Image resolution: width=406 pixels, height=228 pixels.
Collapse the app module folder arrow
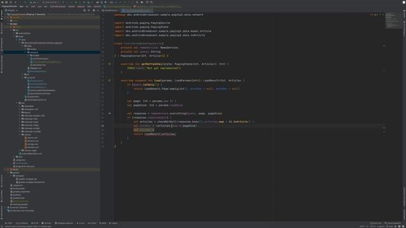[8, 24]
